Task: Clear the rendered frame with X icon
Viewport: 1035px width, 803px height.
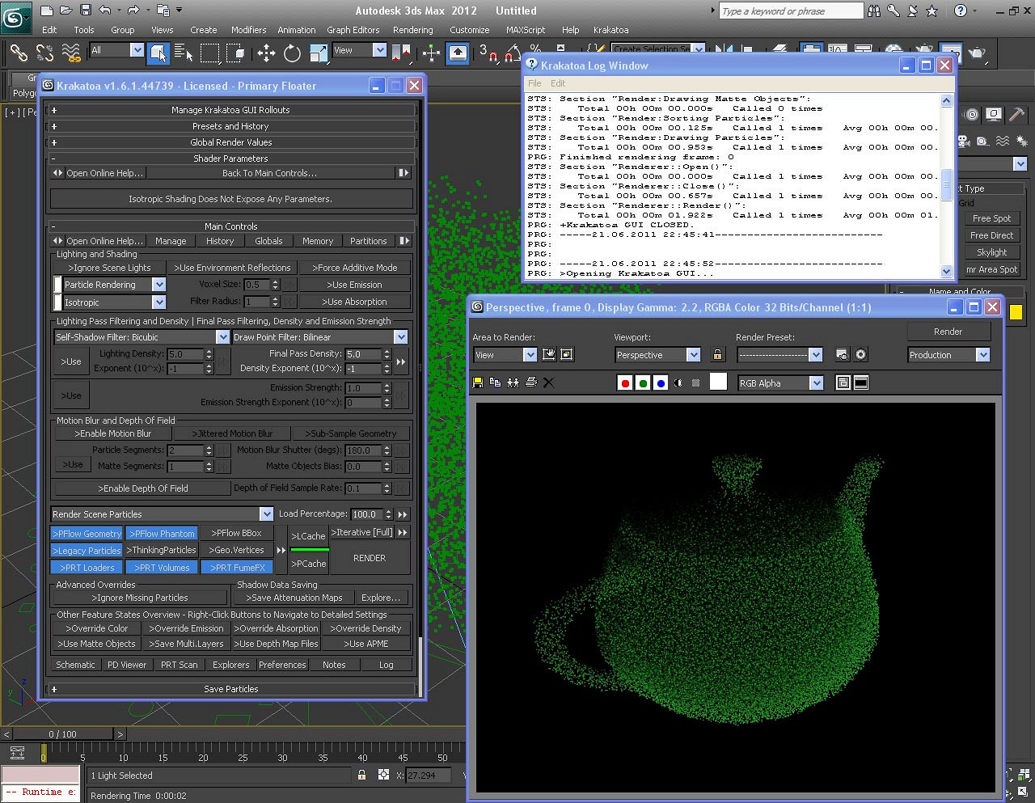Action: point(548,382)
